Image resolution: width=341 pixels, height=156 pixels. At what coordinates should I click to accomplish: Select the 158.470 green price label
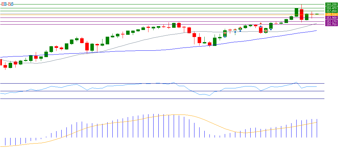pyautogui.click(x=331, y=8)
